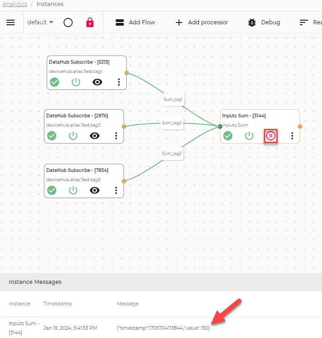Image resolution: width=322 pixels, height=338 pixels.
Task: Select DataHub Subscribe - [2876] title
Action: tap(77, 116)
